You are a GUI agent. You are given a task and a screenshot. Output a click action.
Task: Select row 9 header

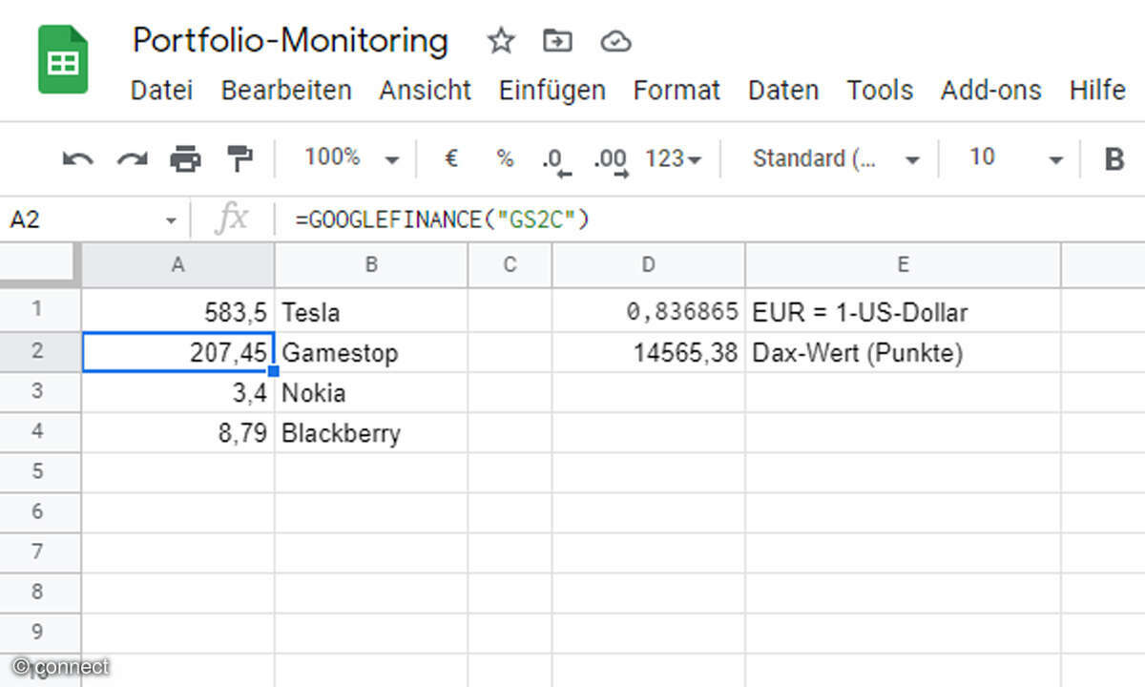pyautogui.click(x=40, y=632)
